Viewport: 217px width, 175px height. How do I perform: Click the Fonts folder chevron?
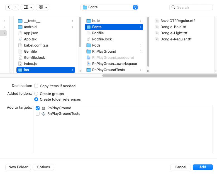click(x=141, y=27)
